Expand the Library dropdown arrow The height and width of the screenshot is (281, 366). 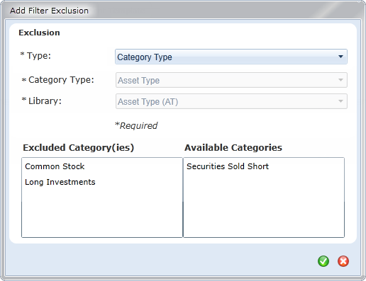[x=340, y=101]
